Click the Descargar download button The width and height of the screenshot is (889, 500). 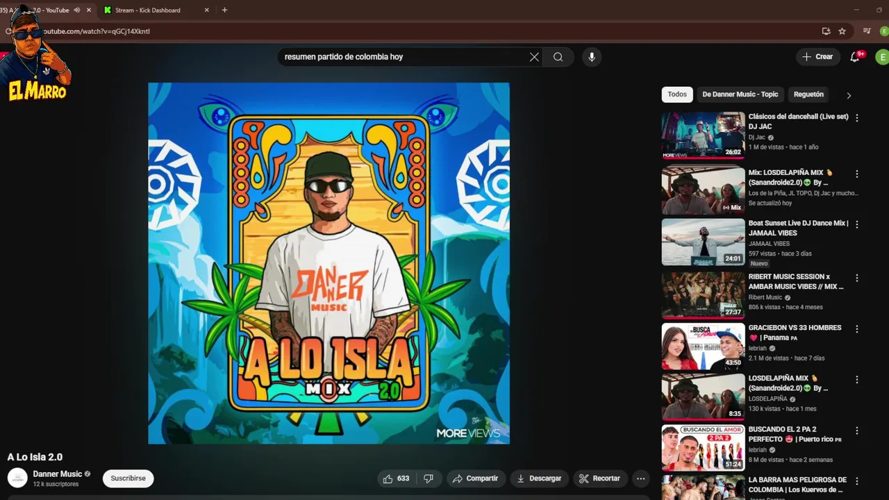[x=540, y=478]
